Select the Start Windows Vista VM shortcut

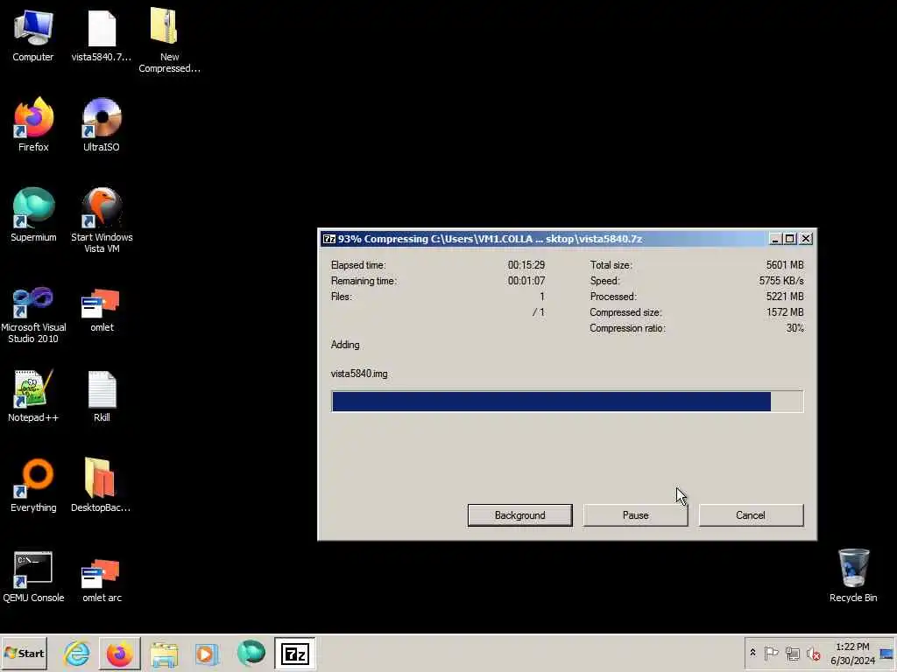tap(102, 220)
